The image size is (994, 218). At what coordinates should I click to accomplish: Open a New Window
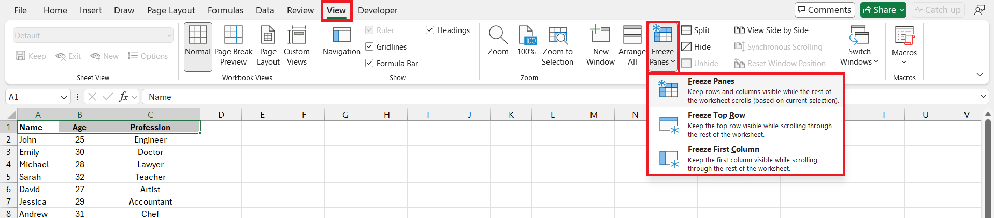pos(600,46)
